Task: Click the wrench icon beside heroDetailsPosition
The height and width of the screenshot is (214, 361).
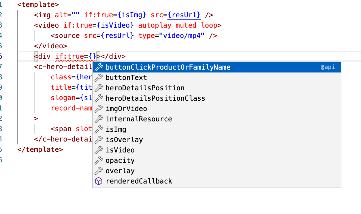Action: [x=98, y=88]
